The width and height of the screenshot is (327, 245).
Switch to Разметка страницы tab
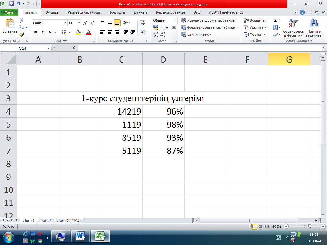coord(84,12)
